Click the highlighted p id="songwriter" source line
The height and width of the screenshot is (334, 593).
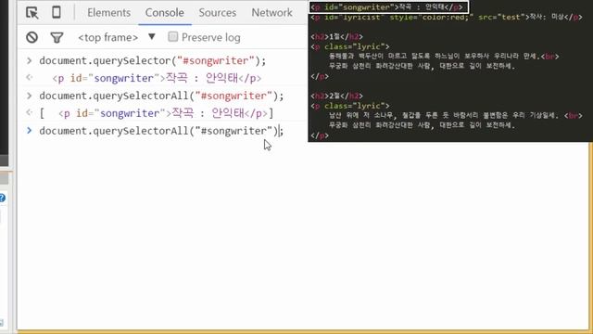tap(388, 7)
